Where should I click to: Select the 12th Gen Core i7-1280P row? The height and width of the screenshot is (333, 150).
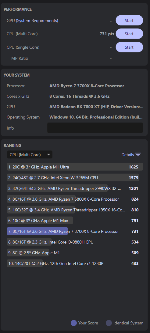(x=75, y=263)
